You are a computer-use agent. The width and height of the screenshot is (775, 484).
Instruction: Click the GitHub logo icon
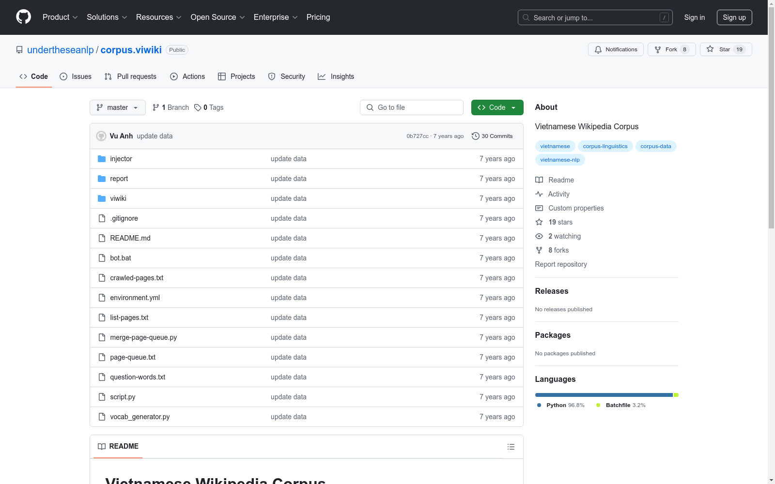click(x=23, y=17)
